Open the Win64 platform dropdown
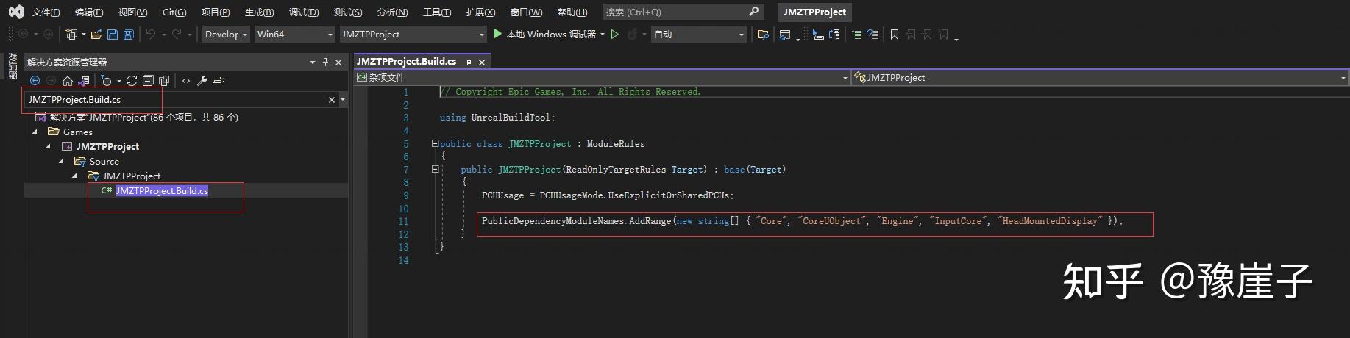Screen dimensions: 1350x338 [294, 34]
